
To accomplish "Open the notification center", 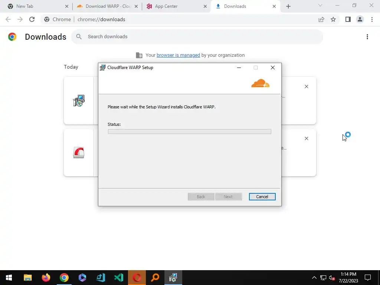I will [x=368, y=278].
